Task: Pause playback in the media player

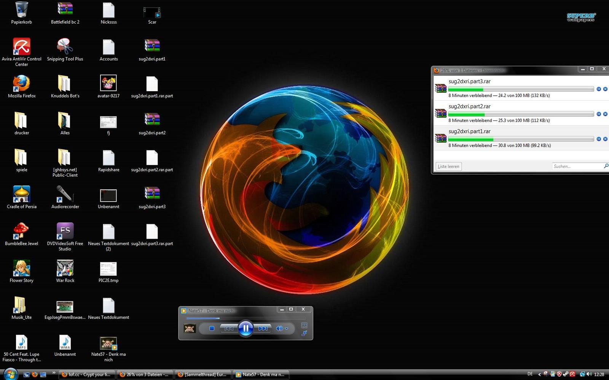Action: 246,328
